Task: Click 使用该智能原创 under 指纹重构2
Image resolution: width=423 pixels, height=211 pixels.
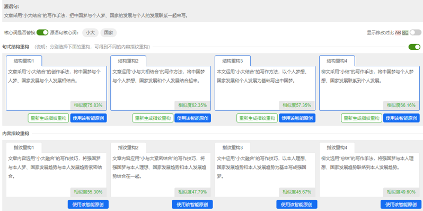Action: (192, 204)
